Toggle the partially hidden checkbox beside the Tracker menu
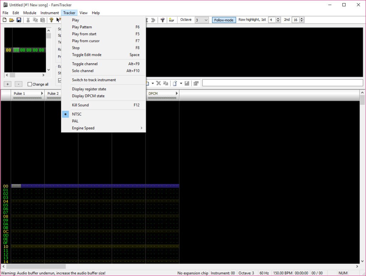Image resolution: width=366 pixels, height=276 pixels. pos(60,80)
